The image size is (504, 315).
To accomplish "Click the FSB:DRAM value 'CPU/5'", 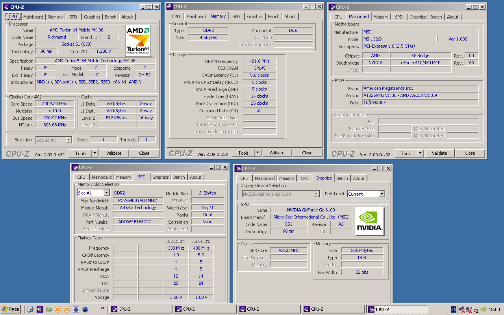I will click(259, 68).
